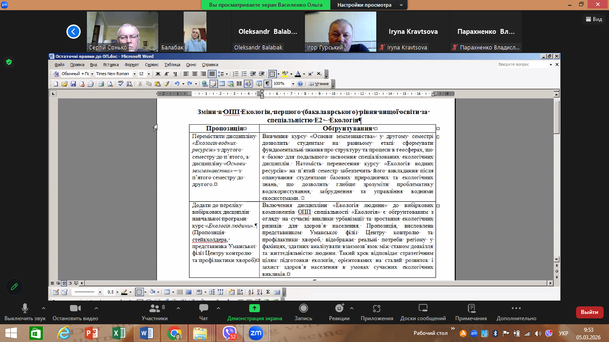This screenshot has width=609, height=342.
Task: Click the numbered list icon
Action: 236,74
